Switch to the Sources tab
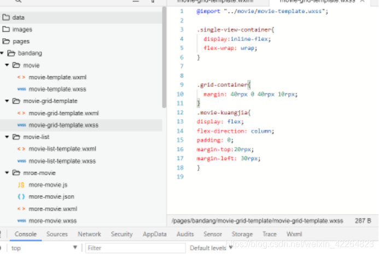 pyautogui.click(x=57, y=234)
